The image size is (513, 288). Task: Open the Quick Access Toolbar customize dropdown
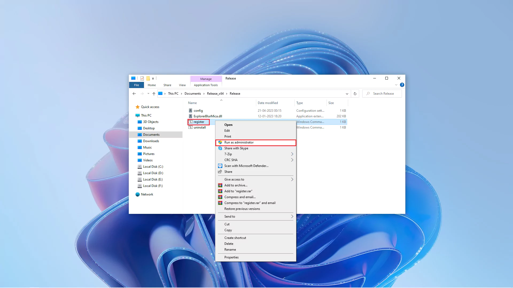pyautogui.click(x=153, y=79)
